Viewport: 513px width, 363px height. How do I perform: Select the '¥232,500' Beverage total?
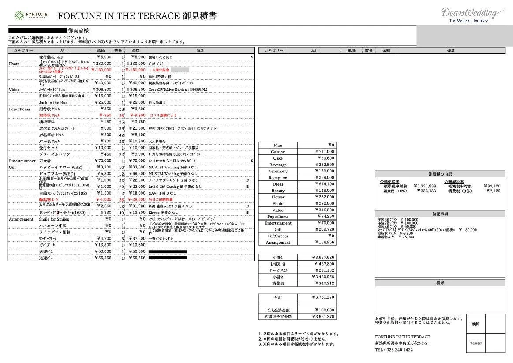click(x=325, y=165)
